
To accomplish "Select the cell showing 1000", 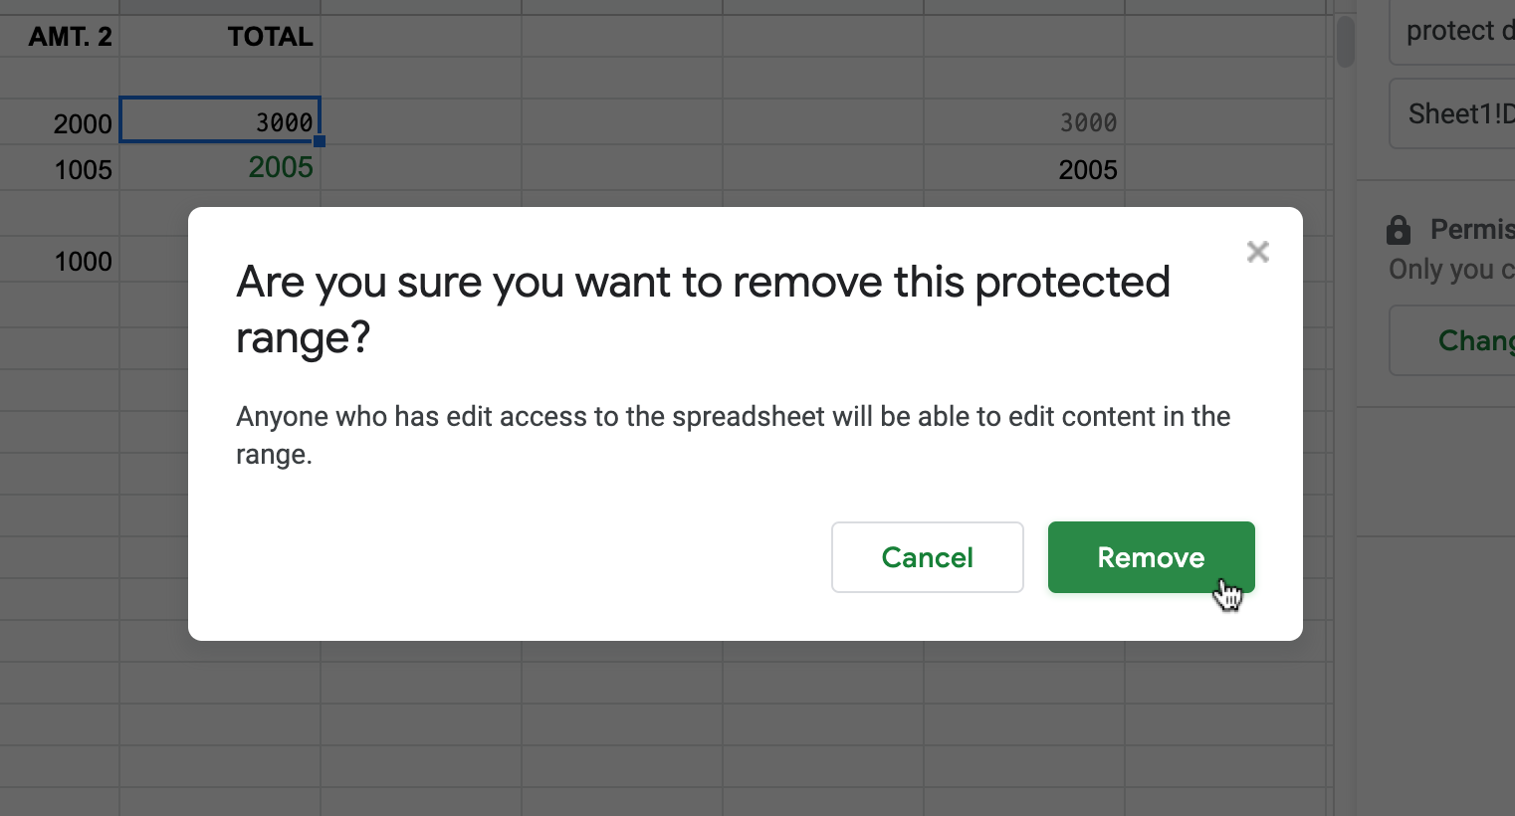I will [x=60, y=261].
